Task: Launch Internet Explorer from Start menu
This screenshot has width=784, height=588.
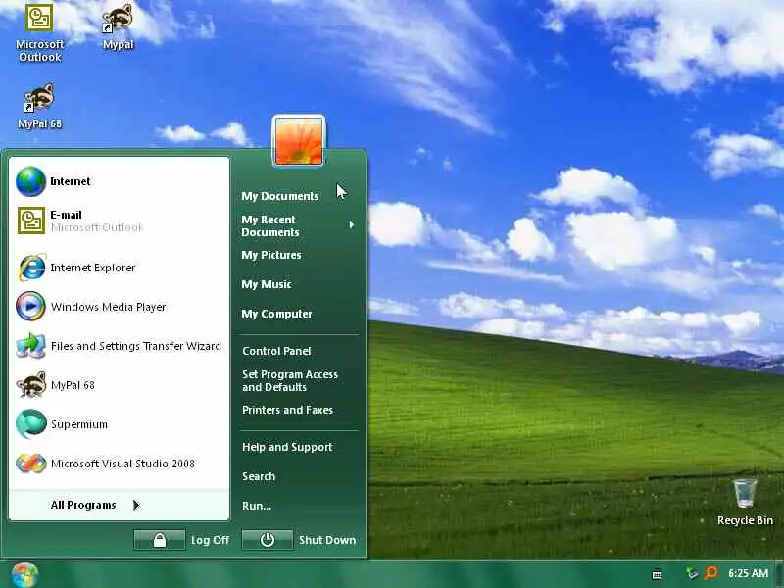Action: (x=119, y=268)
